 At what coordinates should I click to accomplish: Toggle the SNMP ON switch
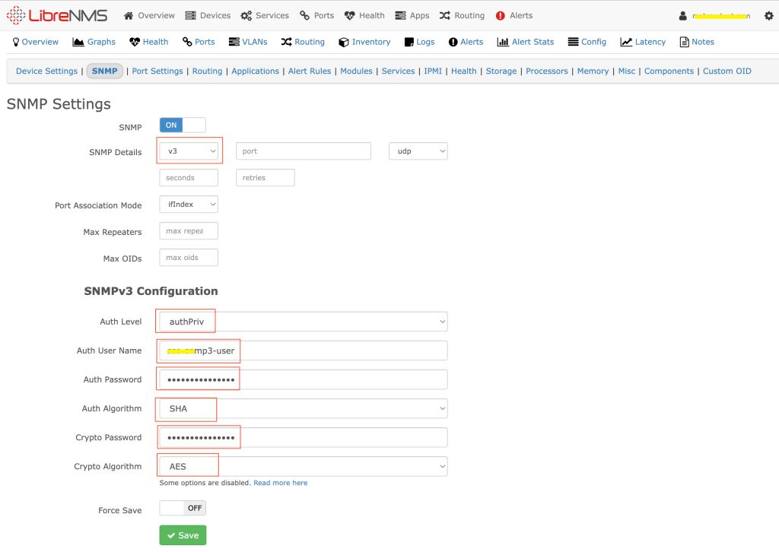pos(183,125)
